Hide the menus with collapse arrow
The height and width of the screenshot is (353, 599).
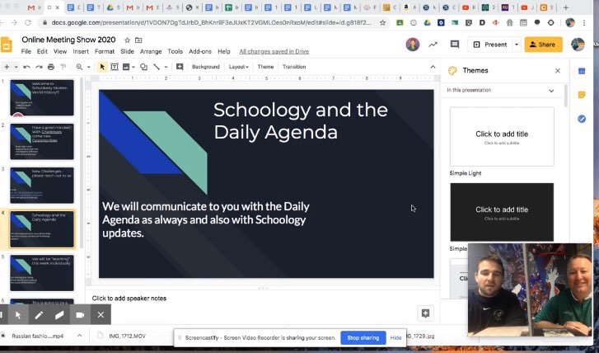(433, 67)
